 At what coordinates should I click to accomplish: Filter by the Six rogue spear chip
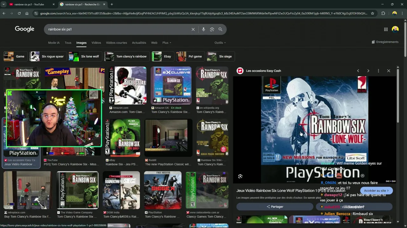coord(48,56)
